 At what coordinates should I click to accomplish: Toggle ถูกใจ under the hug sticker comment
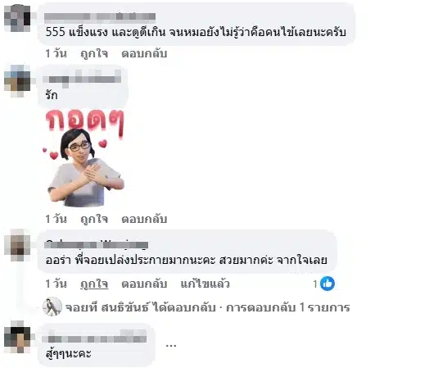point(94,219)
